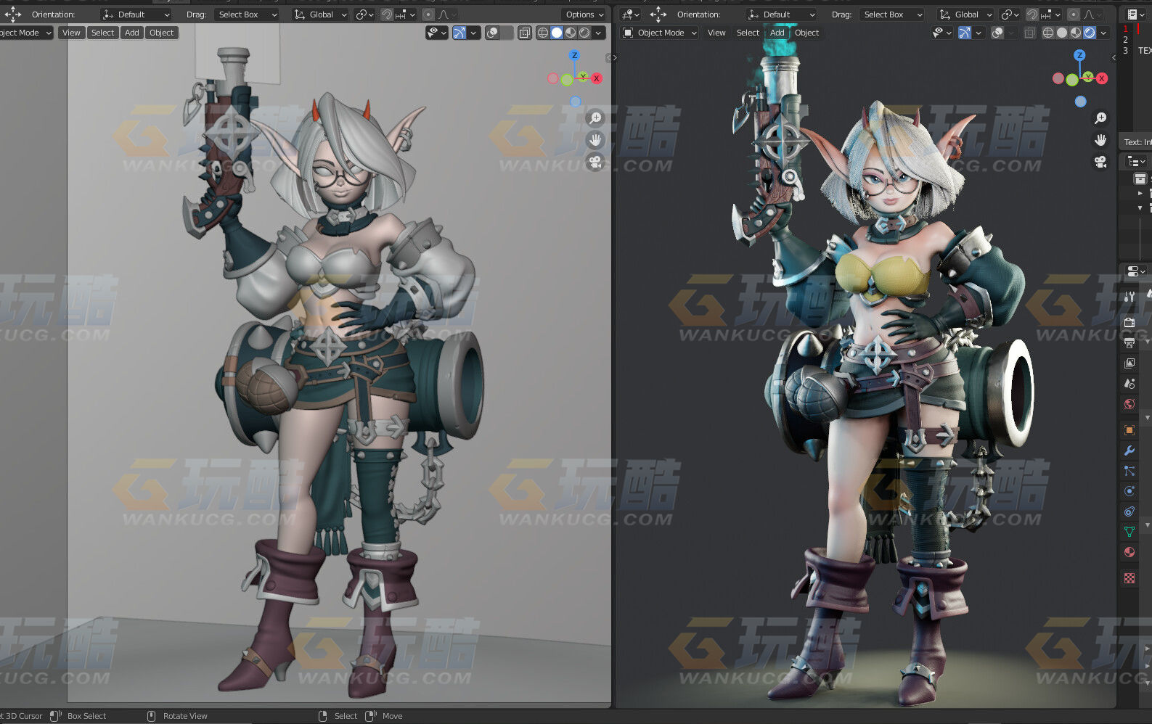Open the Render properties tab
This screenshot has height=724, width=1152.
click(1129, 321)
